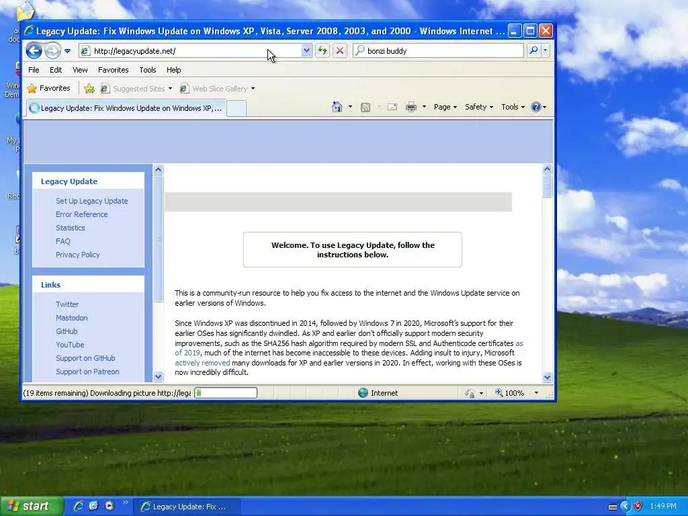Image resolution: width=688 pixels, height=516 pixels.
Task: Open the File menu
Action: [34, 70]
